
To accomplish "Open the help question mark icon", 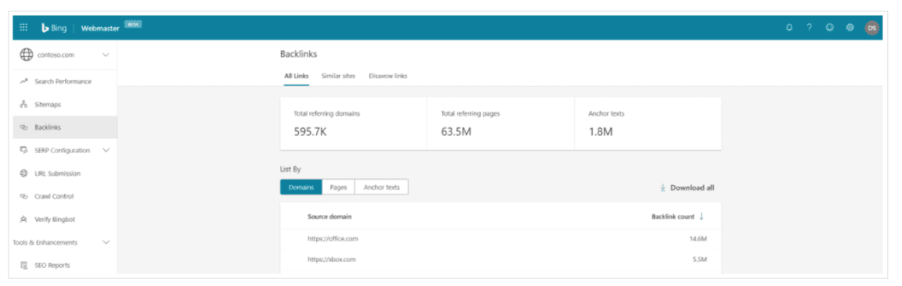I will point(809,27).
